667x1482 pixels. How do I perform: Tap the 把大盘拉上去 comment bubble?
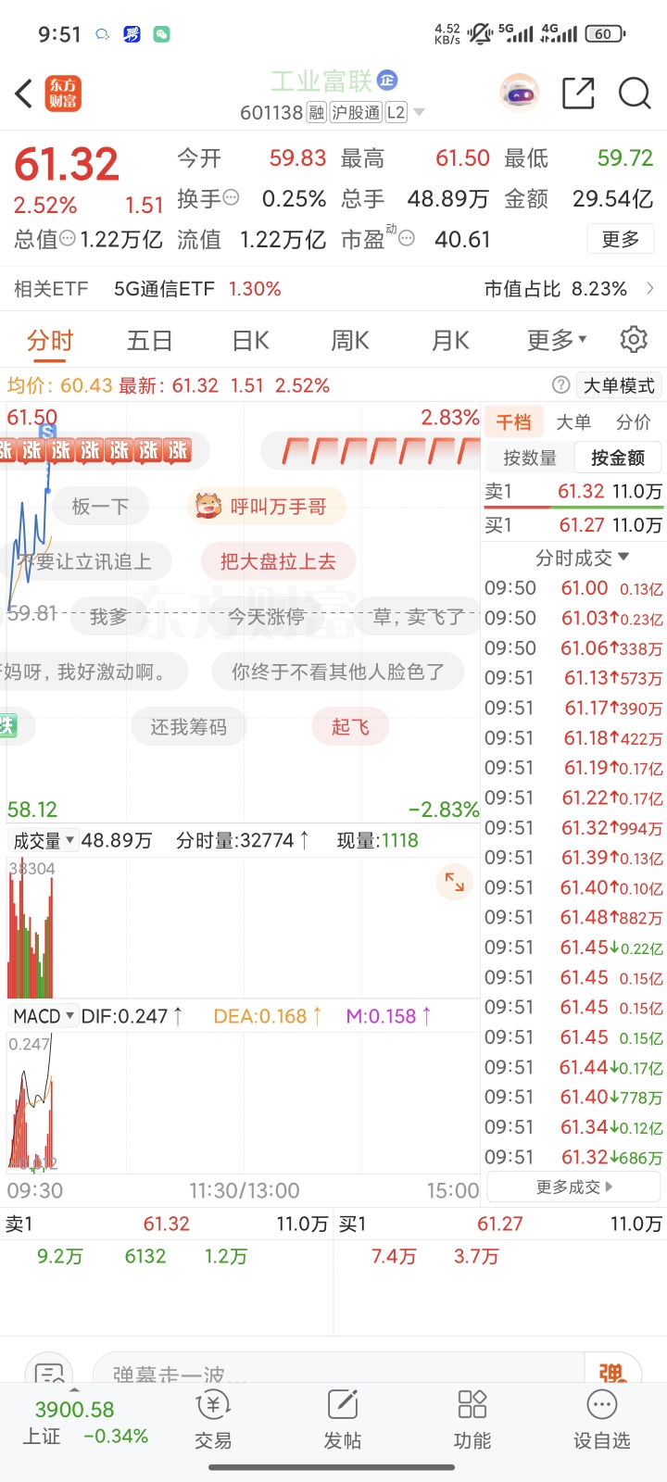point(278,560)
